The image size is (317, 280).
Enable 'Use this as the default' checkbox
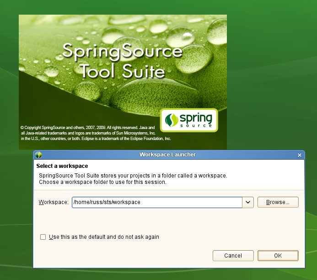[x=43, y=237]
